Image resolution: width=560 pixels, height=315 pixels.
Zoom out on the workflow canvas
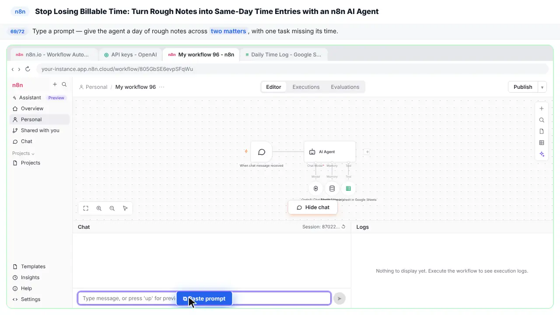(x=112, y=208)
